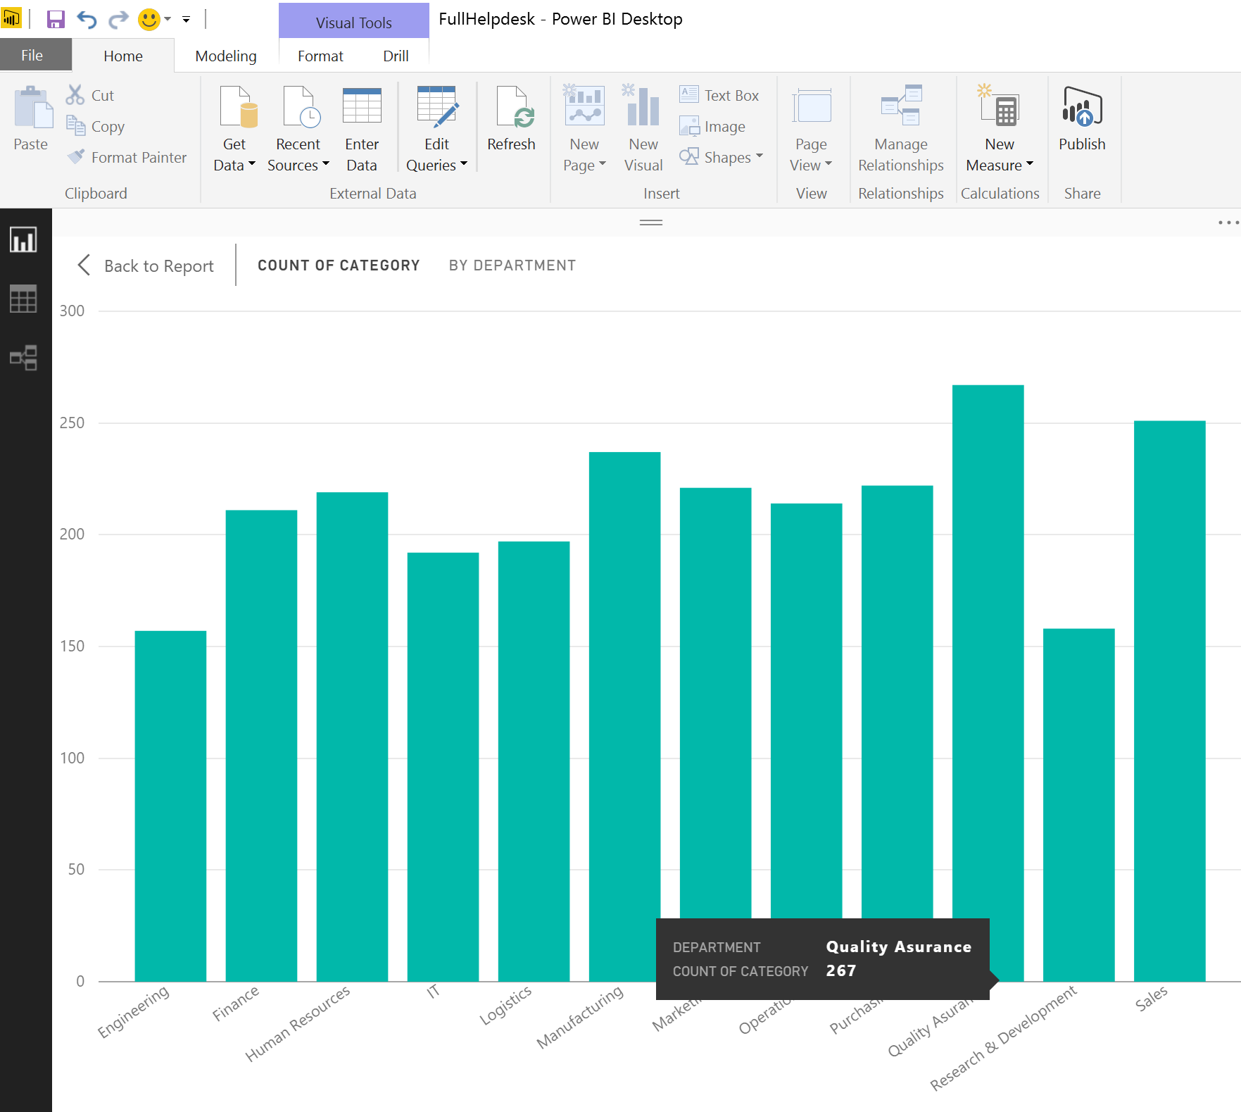Open the File menu tab

pyautogui.click(x=32, y=56)
